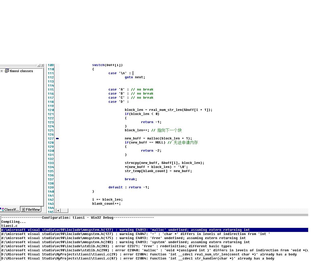Click the case 'D' code line
This screenshot has height=261, width=326.
[x=118, y=102]
